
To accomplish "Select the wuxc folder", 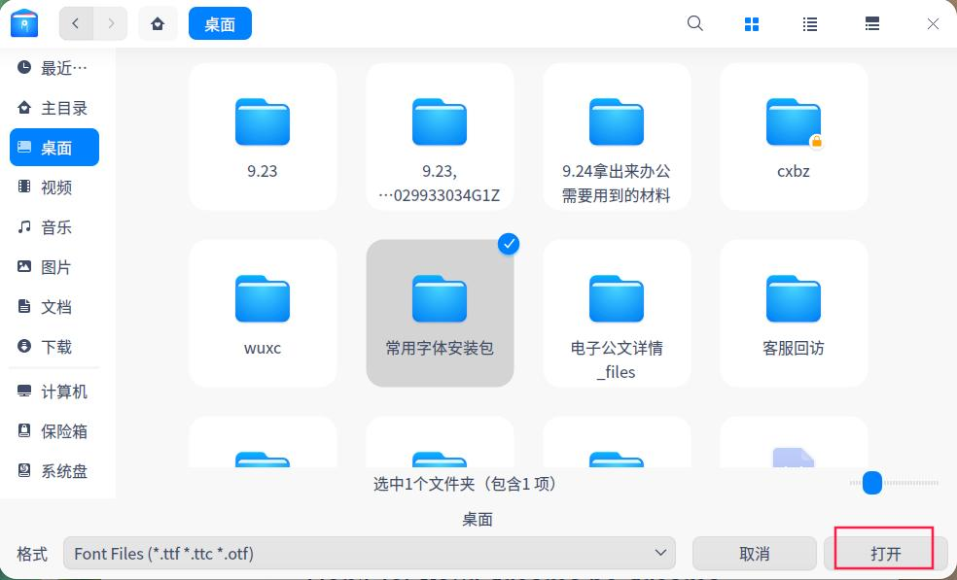I will 263,313.
